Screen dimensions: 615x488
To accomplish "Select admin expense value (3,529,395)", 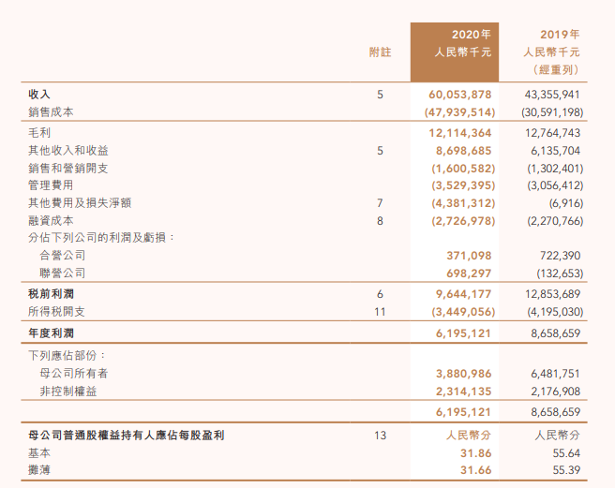I will [463, 185].
